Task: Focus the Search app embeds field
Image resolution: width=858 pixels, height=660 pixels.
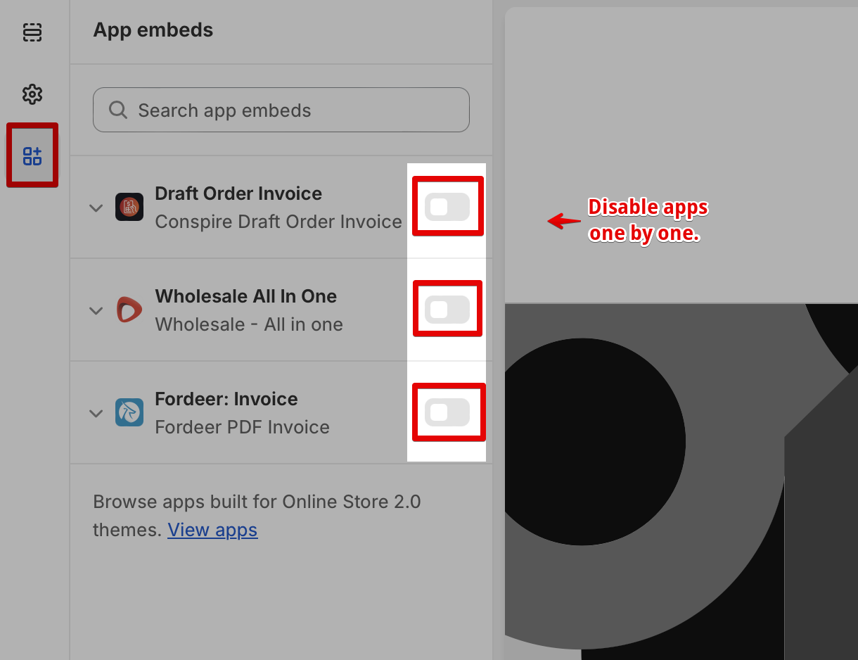Action: click(x=281, y=110)
